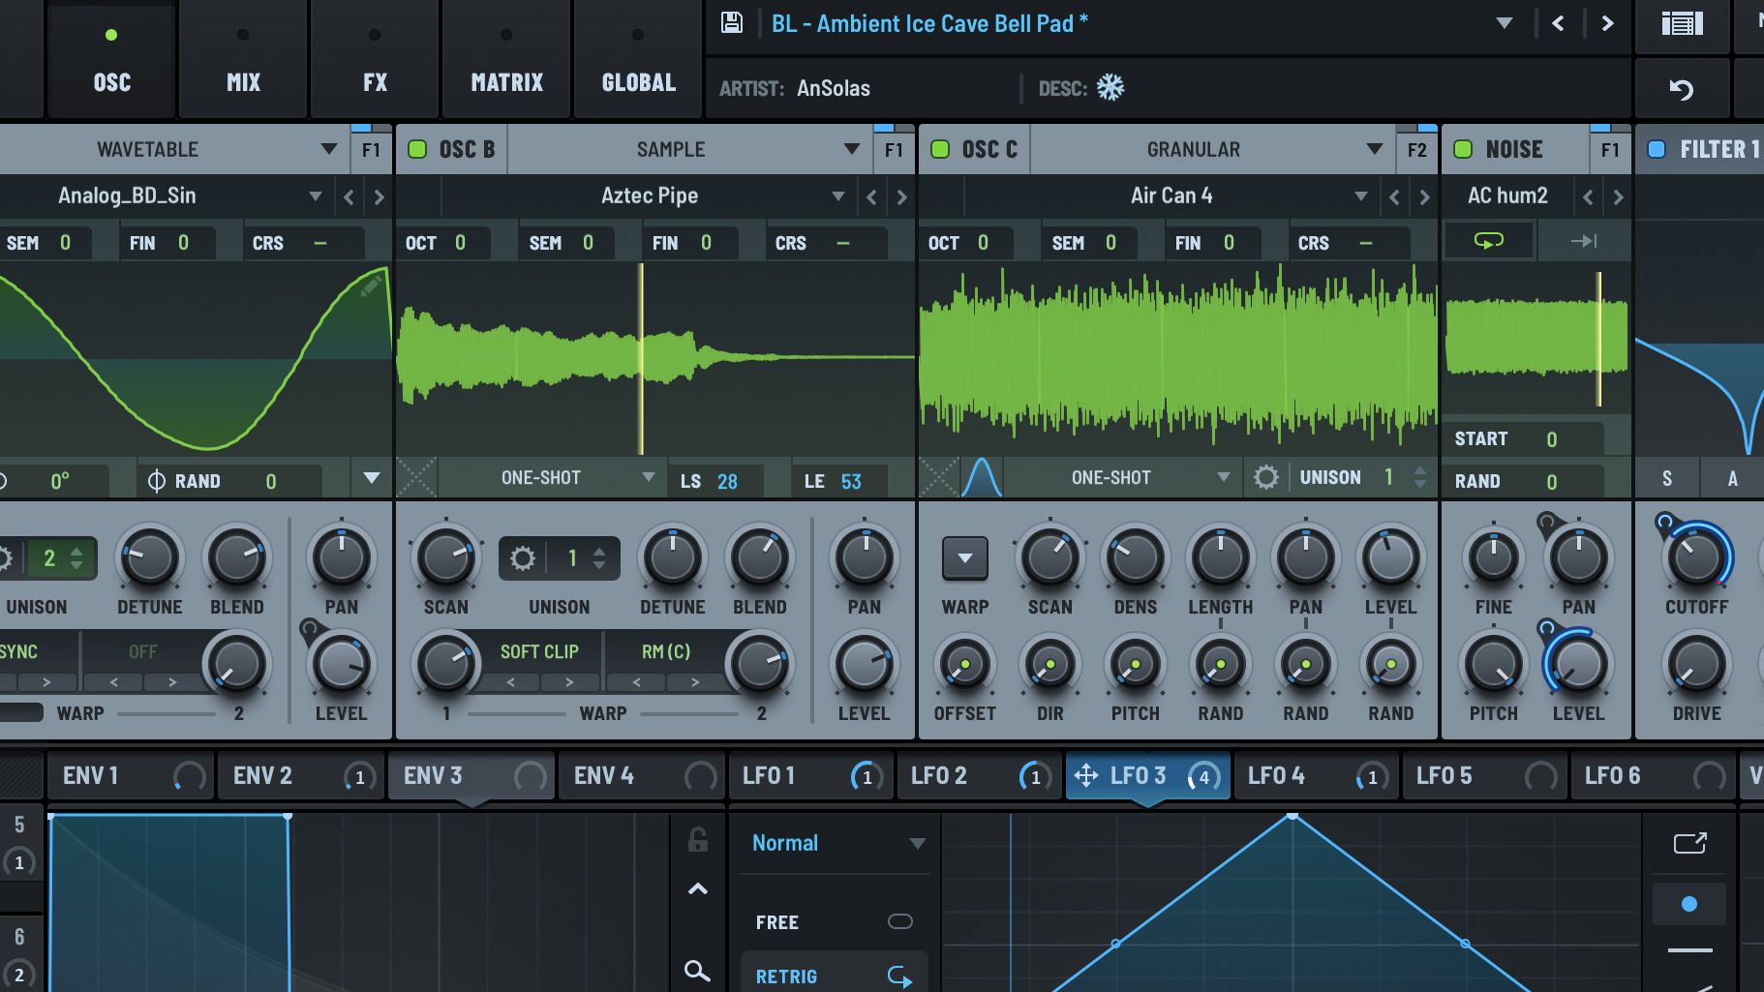1764x992 pixels.
Task: Select the ENV 2 tab
Action: pos(263,775)
